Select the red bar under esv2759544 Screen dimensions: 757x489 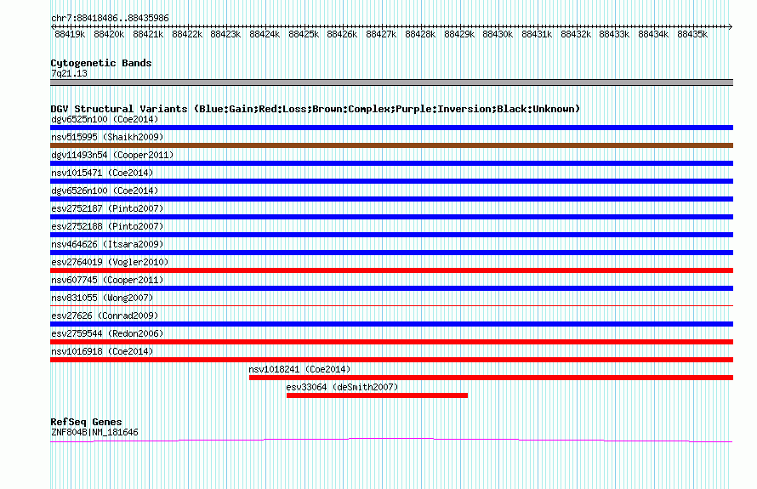pyautogui.click(x=391, y=342)
